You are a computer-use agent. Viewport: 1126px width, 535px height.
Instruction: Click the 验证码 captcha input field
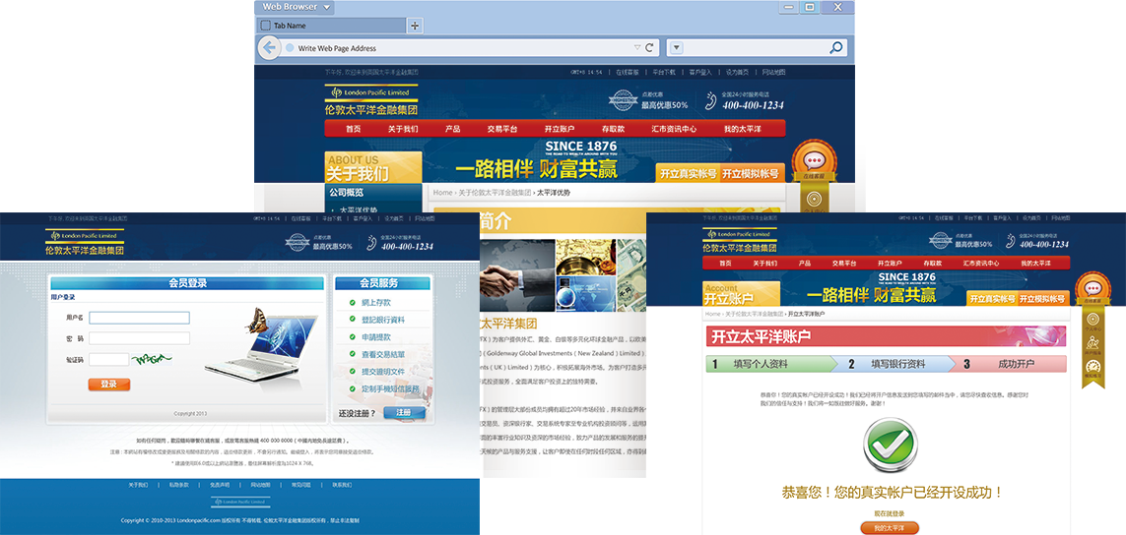point(109,359)
